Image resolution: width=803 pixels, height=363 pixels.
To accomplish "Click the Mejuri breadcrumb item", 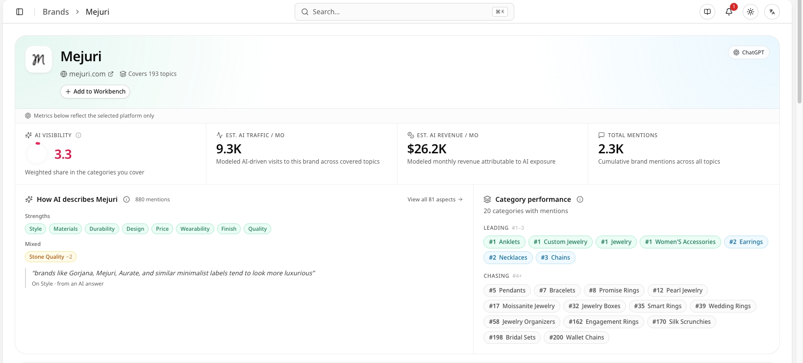I will click(x=98, y=12).
